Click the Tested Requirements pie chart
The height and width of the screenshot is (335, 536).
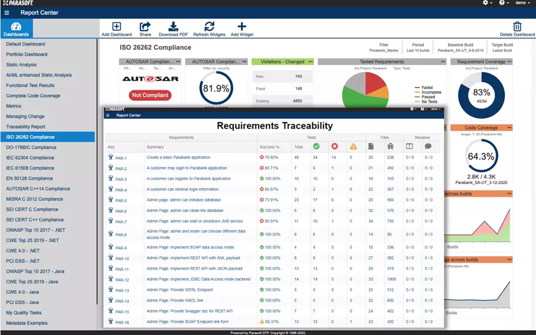(x=365, y=90)
